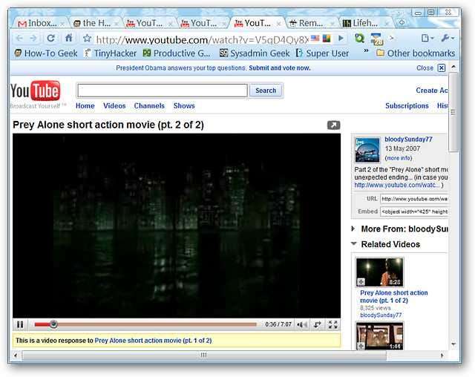This screenshot has width=475, height=377.
Task: Close the Obama announcement banner
Action: click(442, 68)
